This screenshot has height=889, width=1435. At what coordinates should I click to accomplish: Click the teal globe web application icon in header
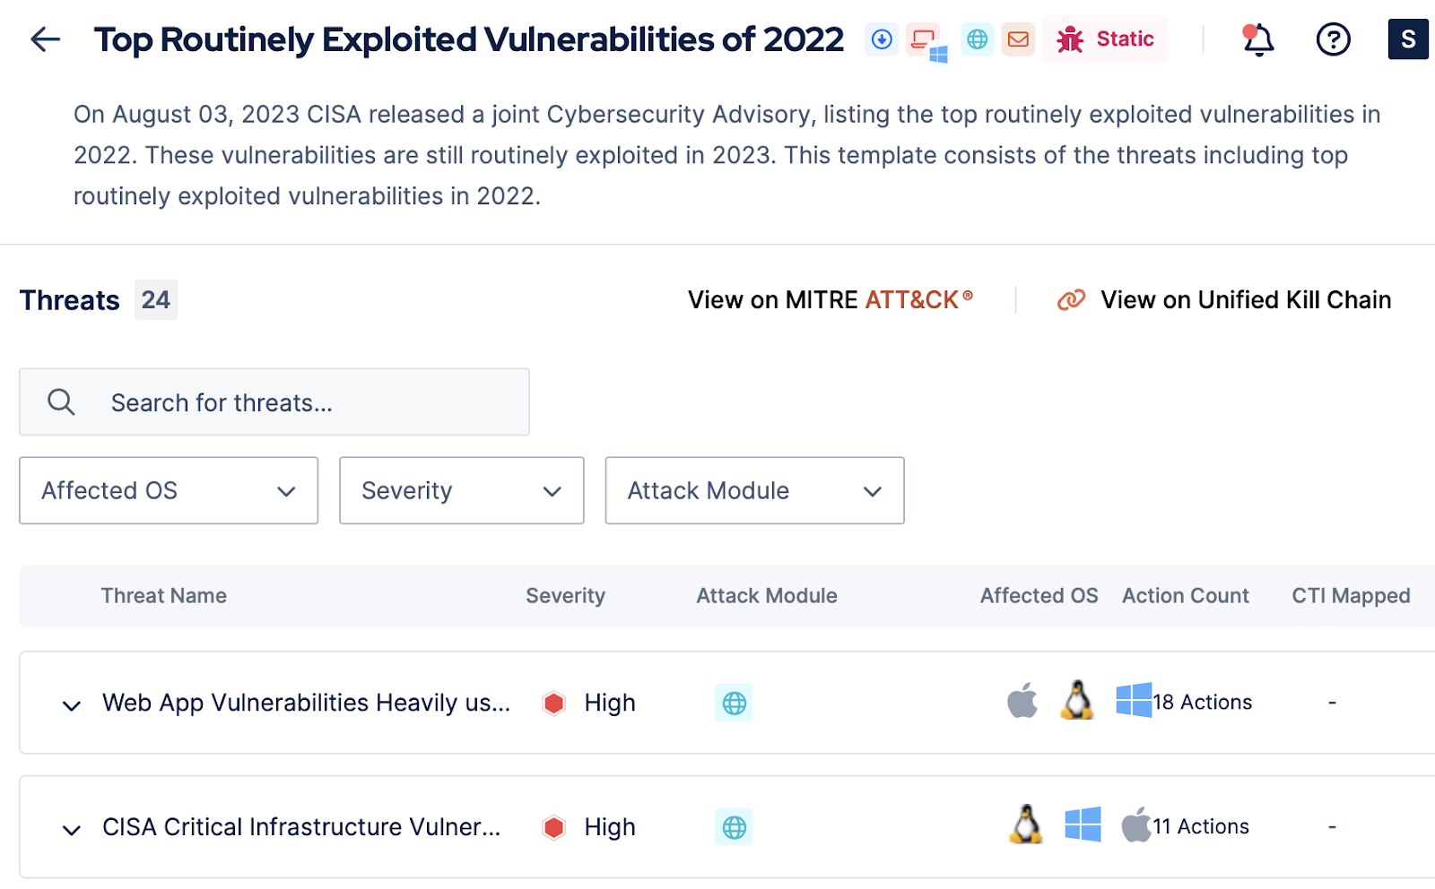(x=977, y=39)
